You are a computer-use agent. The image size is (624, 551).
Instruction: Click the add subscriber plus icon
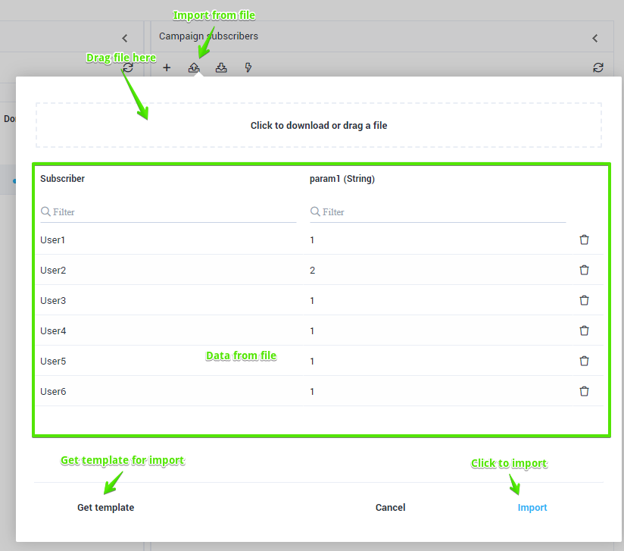[x=167, y=67]
